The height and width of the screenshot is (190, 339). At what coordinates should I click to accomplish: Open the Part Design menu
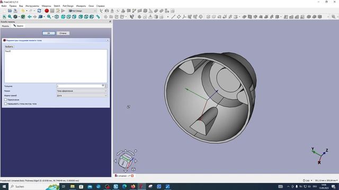point(68,6)
